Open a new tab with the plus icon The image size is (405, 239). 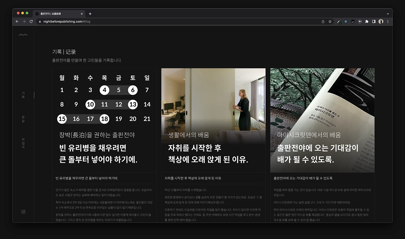(x=90, y=14)
